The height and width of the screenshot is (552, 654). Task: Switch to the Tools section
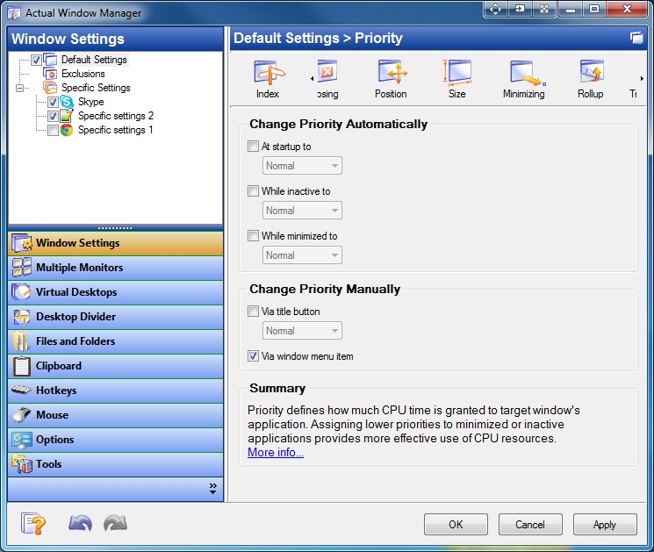click(115, 464)
